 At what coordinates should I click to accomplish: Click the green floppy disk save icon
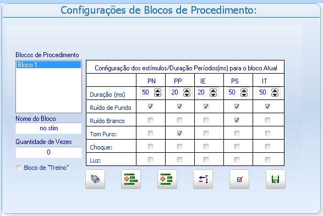coord(276,179)
